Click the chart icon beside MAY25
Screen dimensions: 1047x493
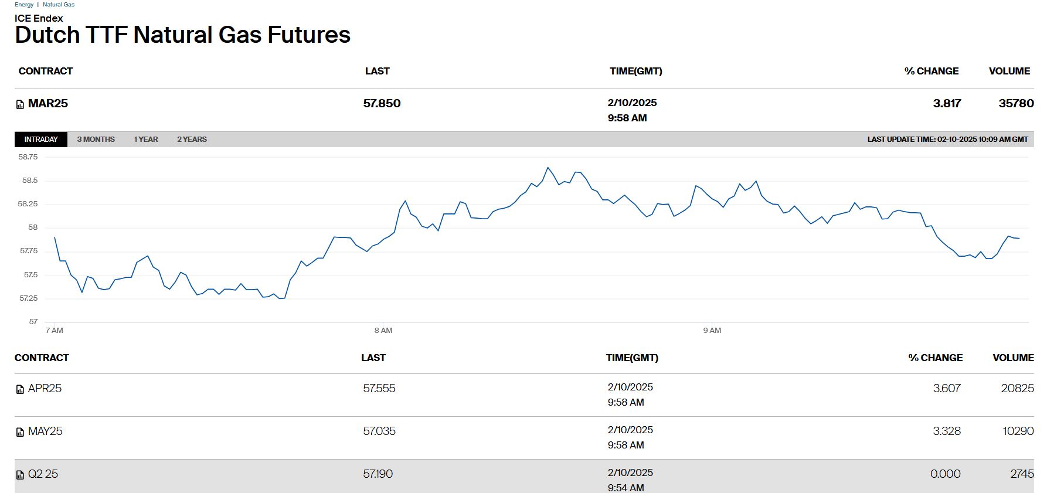tap(20, 432)
